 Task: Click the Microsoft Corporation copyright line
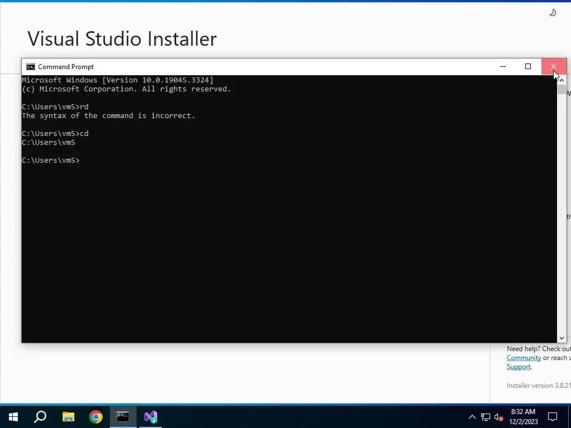127,89
